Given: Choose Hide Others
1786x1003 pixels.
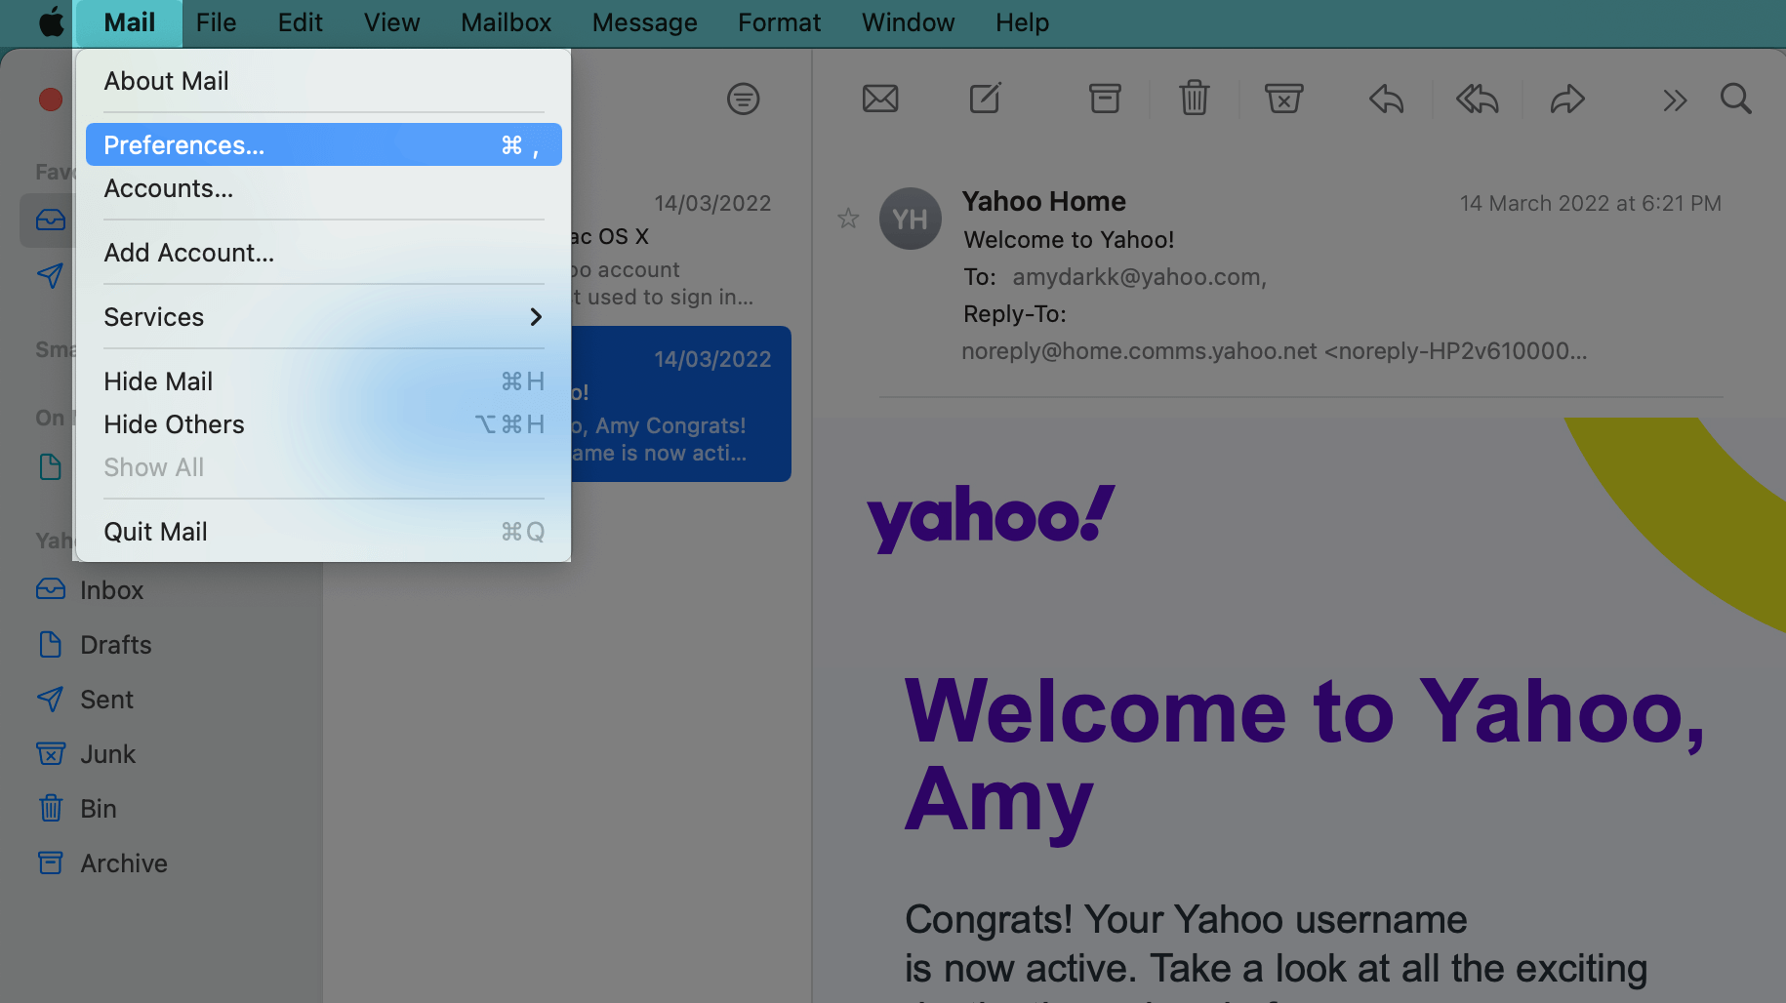Looking at the screenshot, I should pos(323,424).
